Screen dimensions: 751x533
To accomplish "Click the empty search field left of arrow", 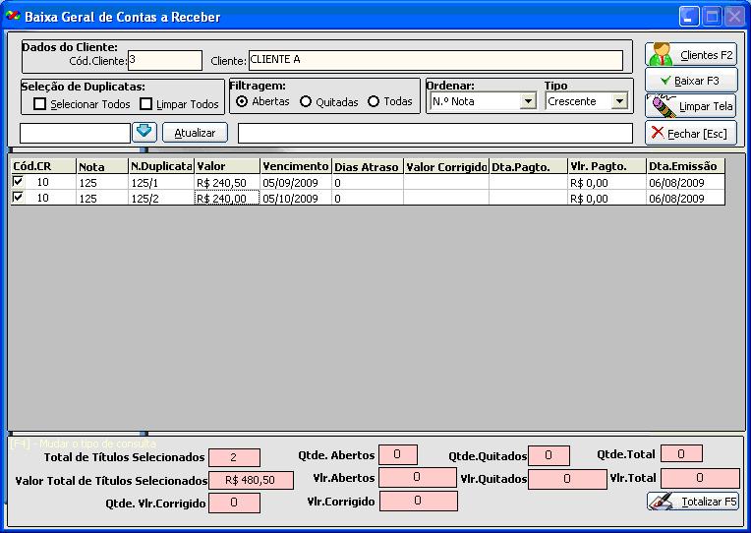I will click(x=75, y=133).
